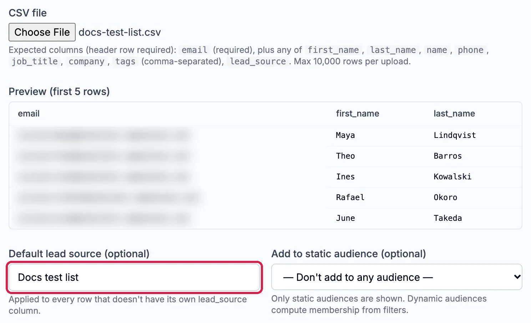The height and width of the screenshot is (323, 531).
Task: Select the docs-test-list.csv file name
Action: pos(120,32)
